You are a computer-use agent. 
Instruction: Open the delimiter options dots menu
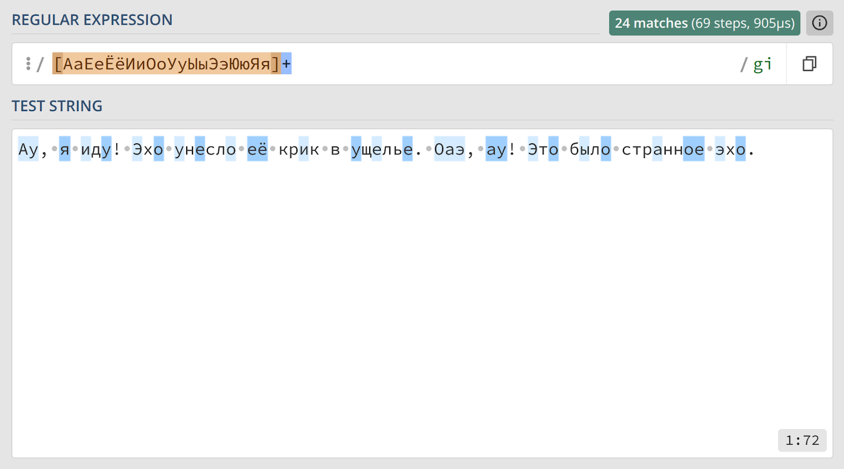pyautogui.click(x=28, y=64)
